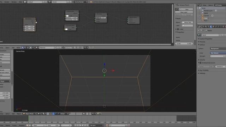The height and width of the screenshot is (127, 226).
Task: Adjust the Scale value slider
Action: pos(184,43)
